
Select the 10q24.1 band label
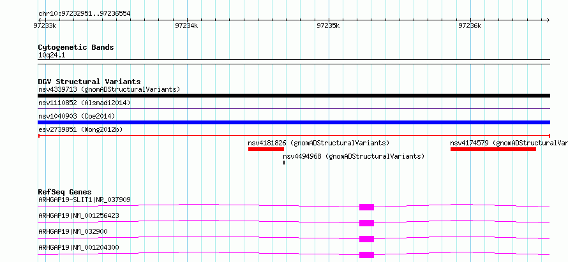[x=52, y=55]
